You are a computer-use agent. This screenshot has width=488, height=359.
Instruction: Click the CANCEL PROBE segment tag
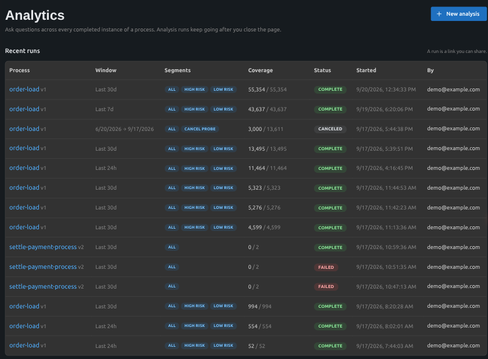[200, 129]
